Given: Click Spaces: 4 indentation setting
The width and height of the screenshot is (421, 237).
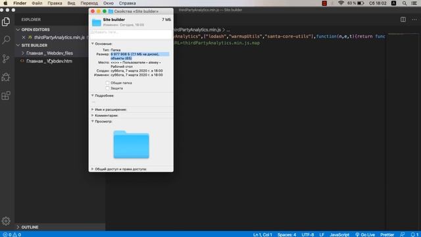Looking at the screenshot, I should pyautogui.click(x=287, y=234).
